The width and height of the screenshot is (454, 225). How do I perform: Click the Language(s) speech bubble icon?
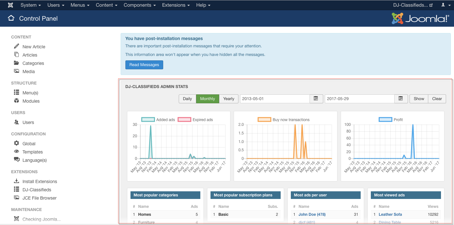point(17,160)
